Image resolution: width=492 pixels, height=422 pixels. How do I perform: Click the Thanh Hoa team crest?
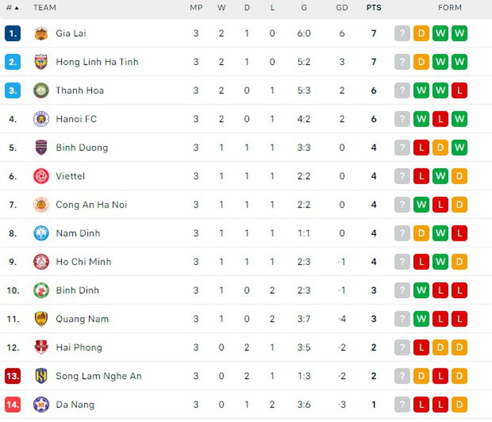point(41,90)
